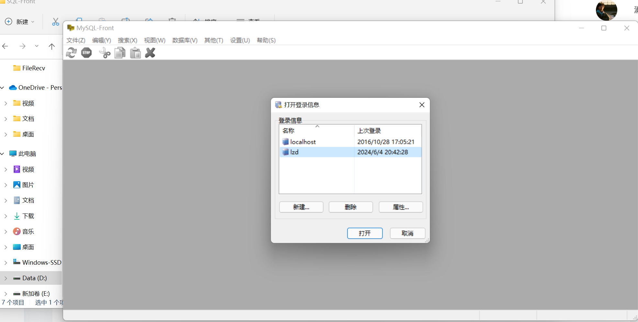Open the 文件(Z) menu
This screenshot has height=322, width=638.
(x=76, y=40)
